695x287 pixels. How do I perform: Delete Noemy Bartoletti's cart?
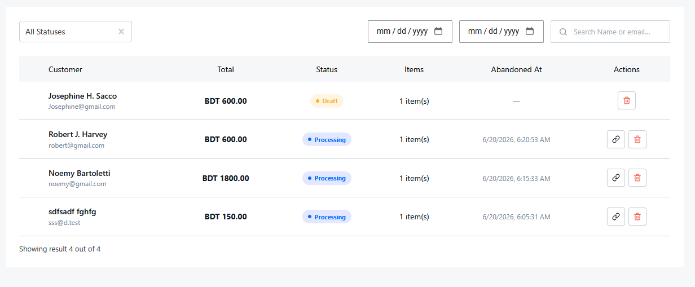(637, 178)
